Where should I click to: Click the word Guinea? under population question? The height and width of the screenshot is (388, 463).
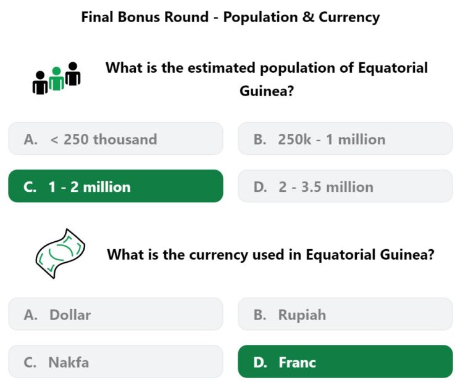267,91
